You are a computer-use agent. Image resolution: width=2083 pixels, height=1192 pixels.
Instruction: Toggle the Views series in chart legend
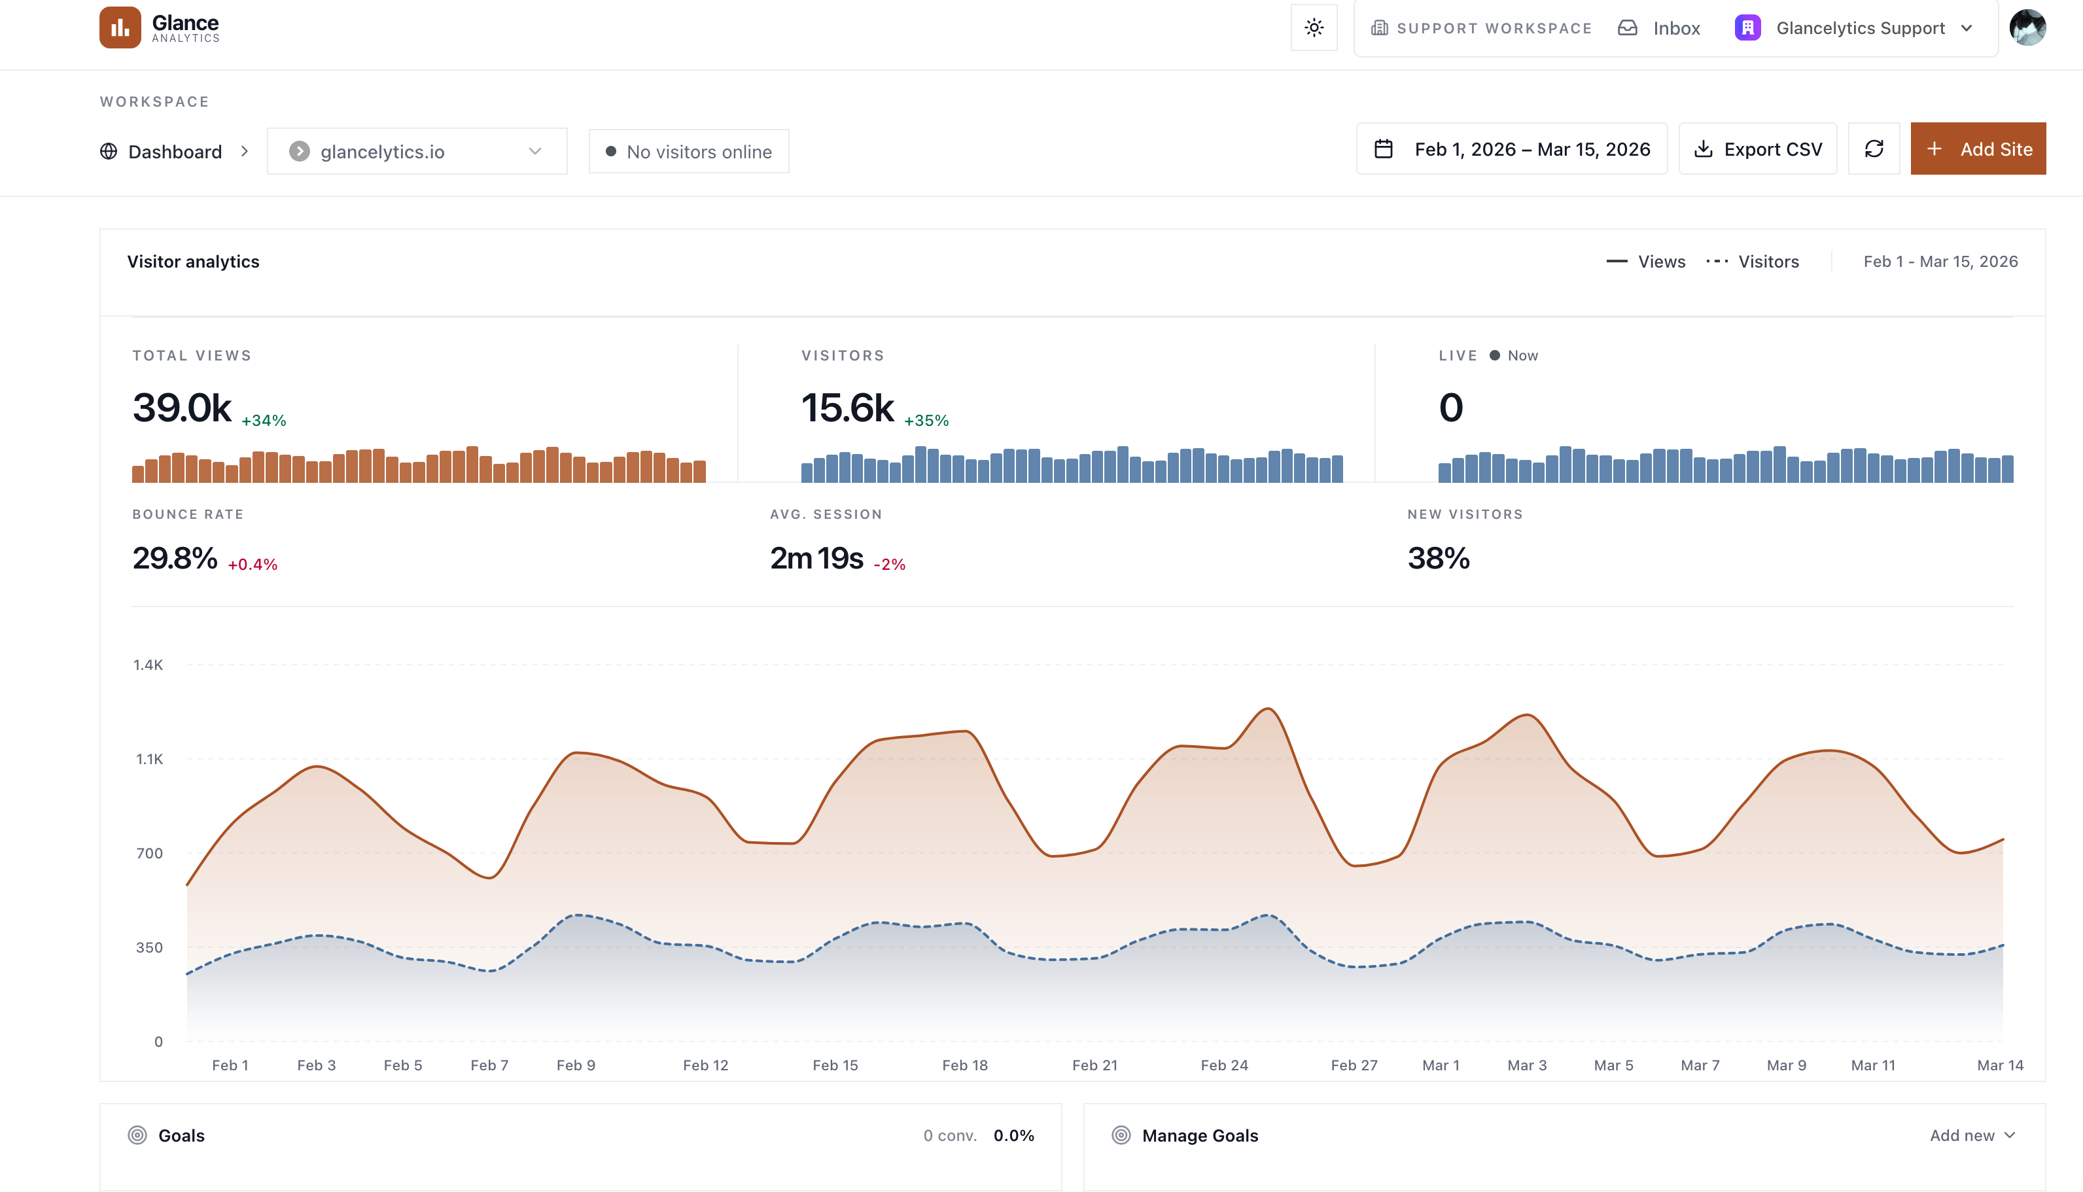pos(1646,262)
